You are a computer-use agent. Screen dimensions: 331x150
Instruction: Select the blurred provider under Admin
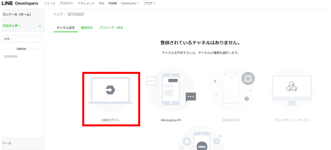coord(11,56)
